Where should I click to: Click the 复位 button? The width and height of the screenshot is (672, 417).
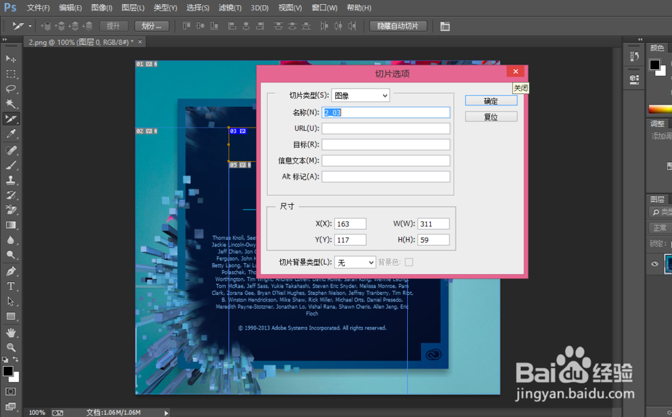click(x=491, y=117)
